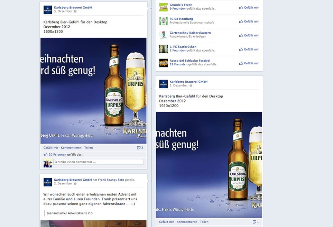The image size is (333, 227).
Task: Show the 2 Freunden who like 1. FC Saarbrücken
Action: [177, 51]
